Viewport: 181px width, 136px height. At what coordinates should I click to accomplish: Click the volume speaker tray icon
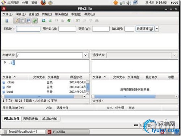129,3
